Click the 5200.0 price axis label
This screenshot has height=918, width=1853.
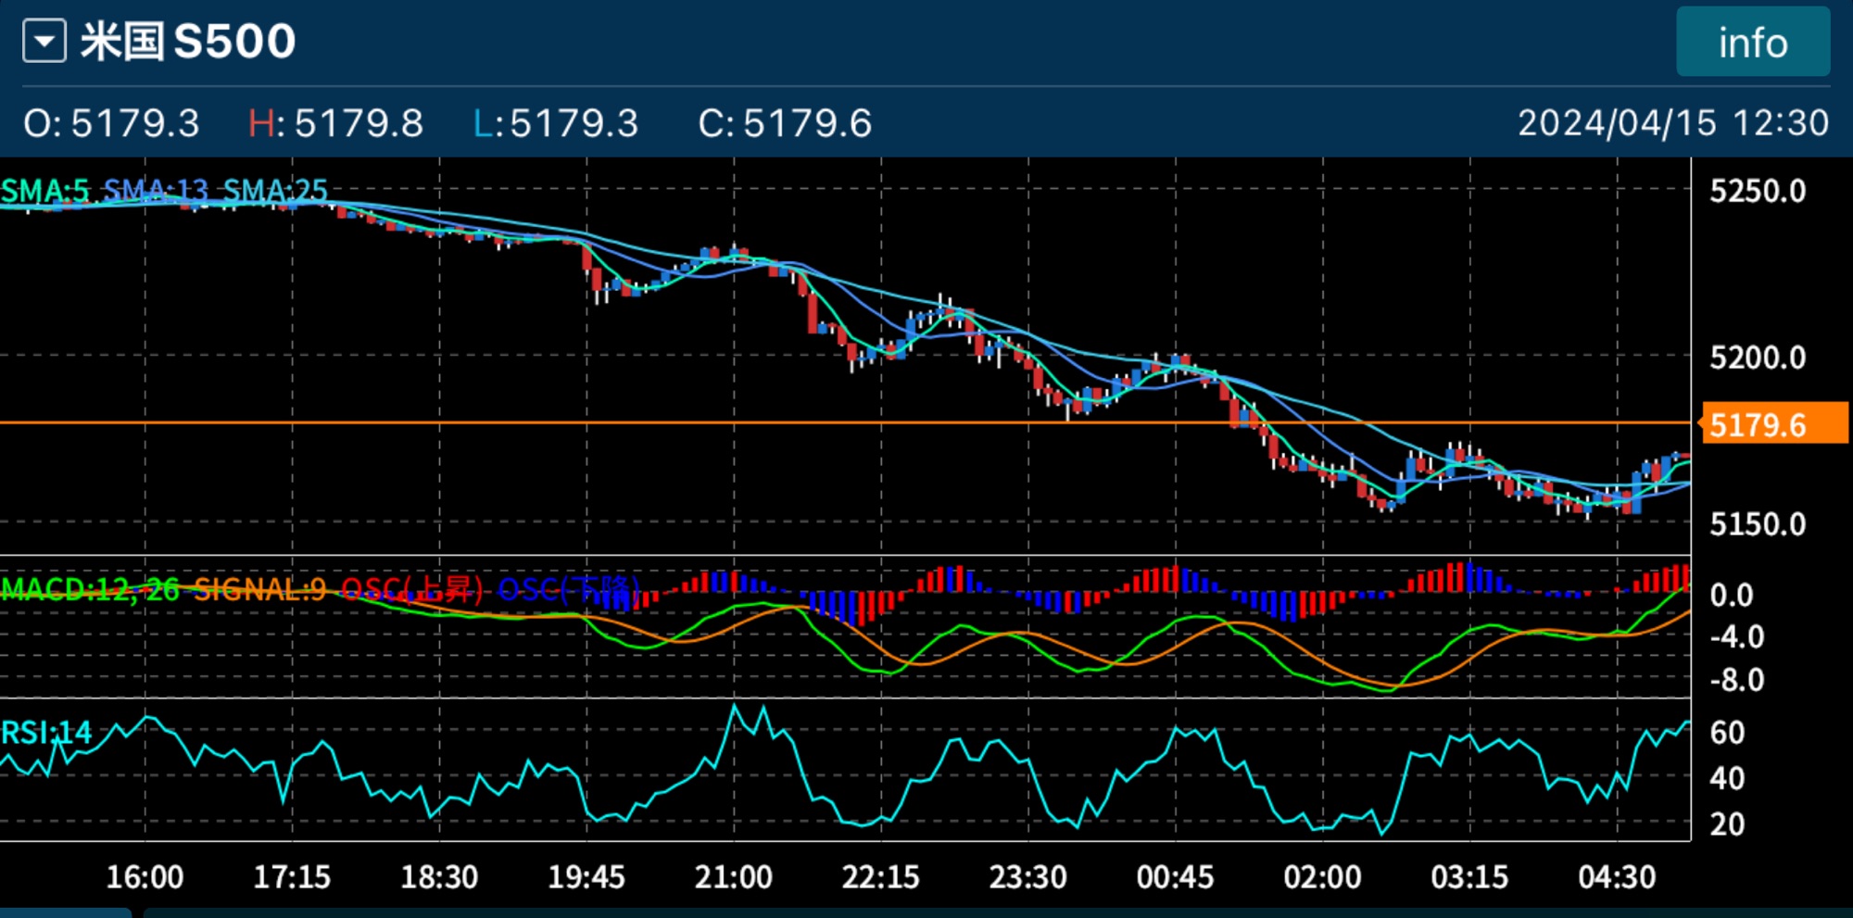(1758, 358)
